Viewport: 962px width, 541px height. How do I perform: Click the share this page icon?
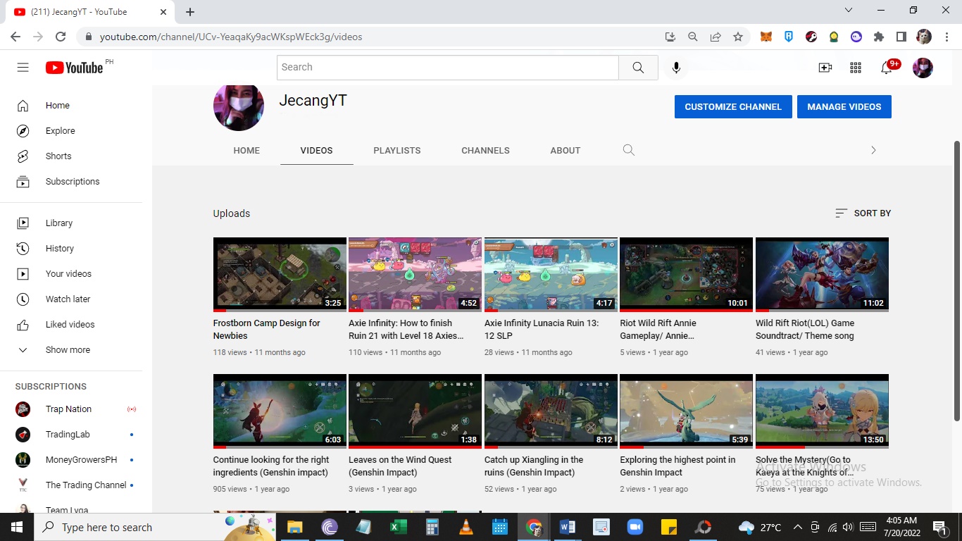click(716, 37)
